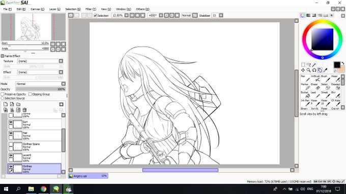346x194 pixels.
Task: Create a new normal layer
Action: pos(6,104)
